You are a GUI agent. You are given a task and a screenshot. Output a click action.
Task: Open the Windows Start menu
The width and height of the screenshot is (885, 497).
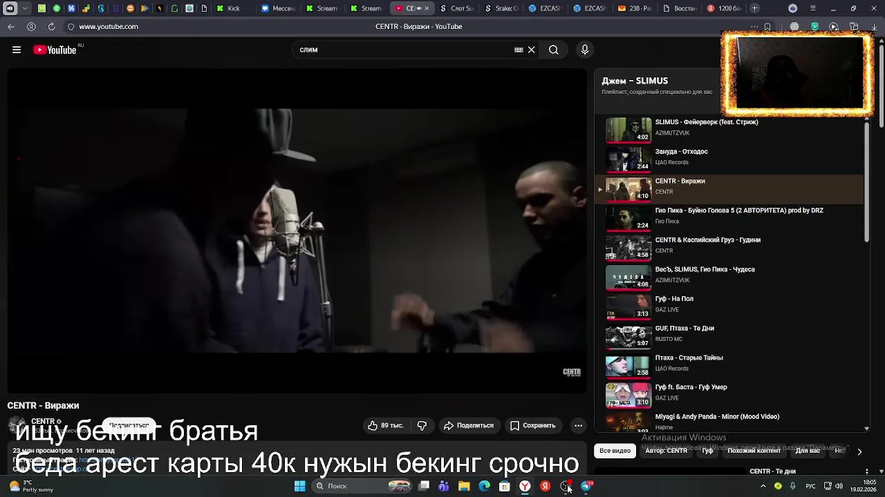(299, 486)
